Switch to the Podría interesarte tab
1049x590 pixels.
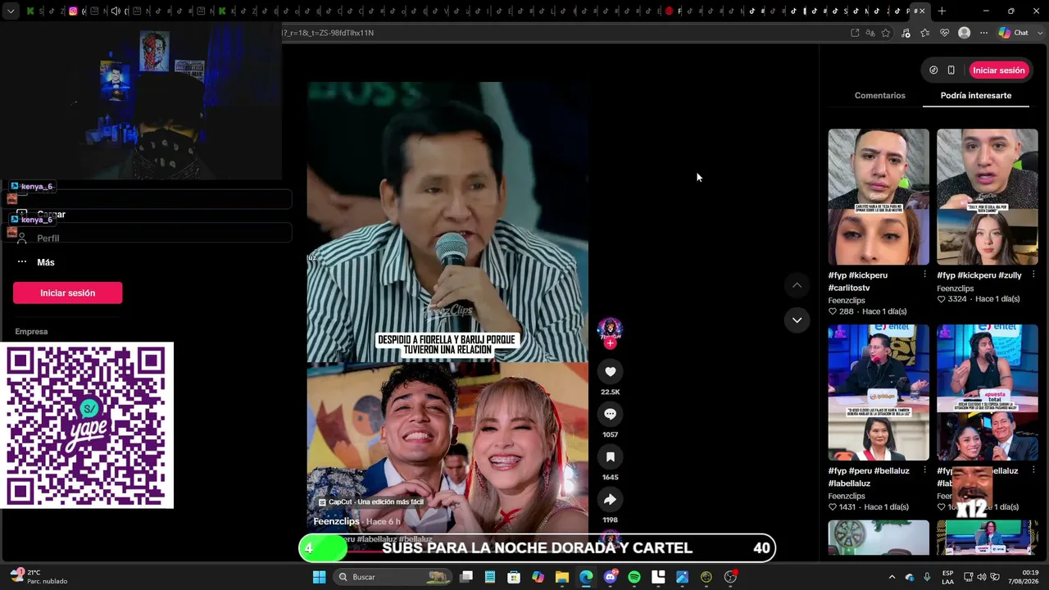pos(975,96)
